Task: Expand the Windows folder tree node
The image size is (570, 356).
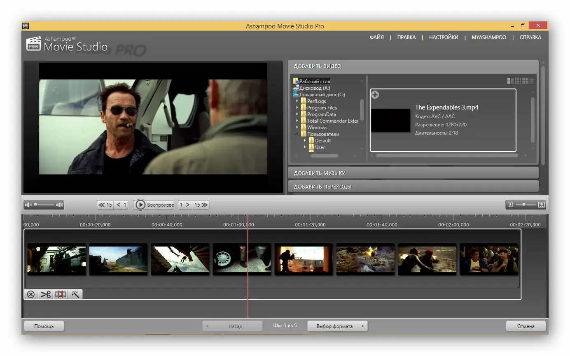Action: click(x=297, y=128)
